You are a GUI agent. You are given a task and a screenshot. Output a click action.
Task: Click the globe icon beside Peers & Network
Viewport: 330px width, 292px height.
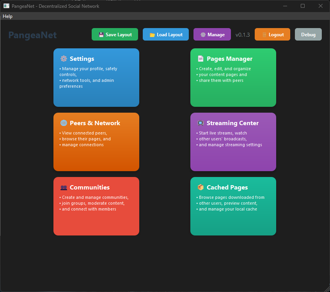click(x=64, y=123)
